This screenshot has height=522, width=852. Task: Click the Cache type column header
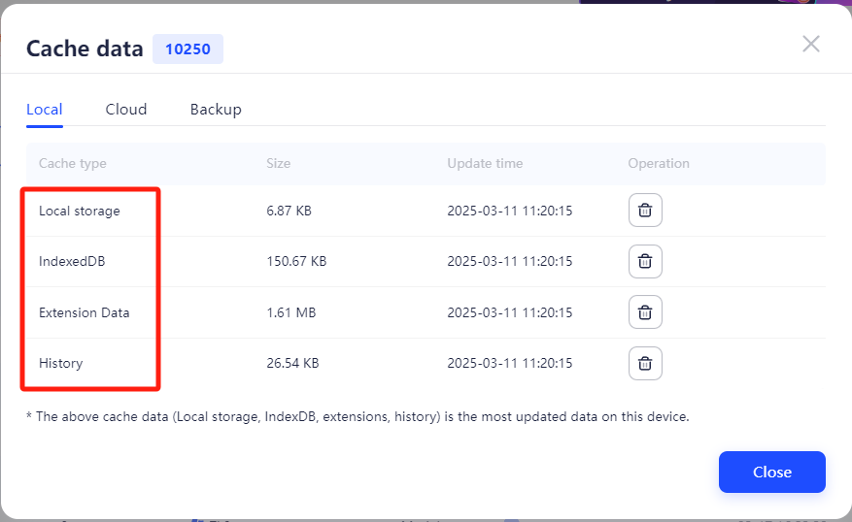pos(73,163)
